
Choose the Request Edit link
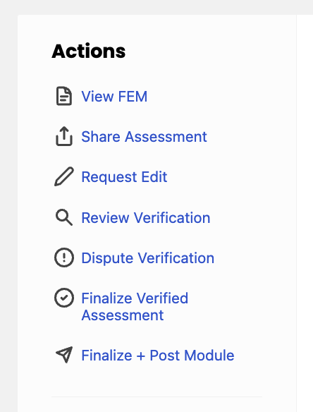[124, 177]
